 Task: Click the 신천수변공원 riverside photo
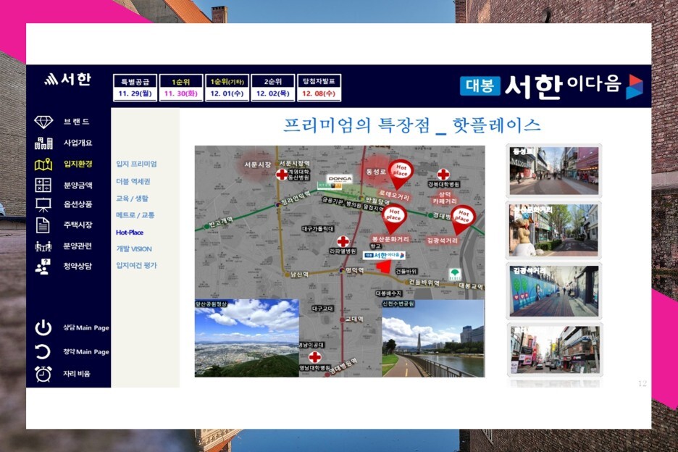tap(433, 338)
